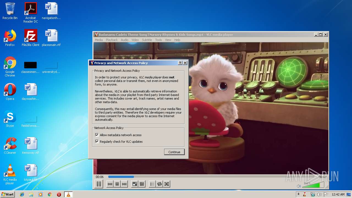Switch to the VLC taskbar button
The width and height of the screenshot is (352, 198).
pyautogui.click(x=68, y=194)
